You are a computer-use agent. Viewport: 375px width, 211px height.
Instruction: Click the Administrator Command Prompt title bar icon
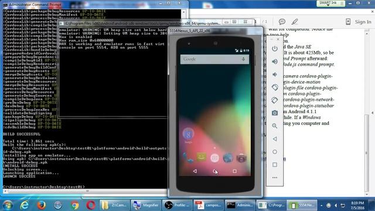coord(5,4)
